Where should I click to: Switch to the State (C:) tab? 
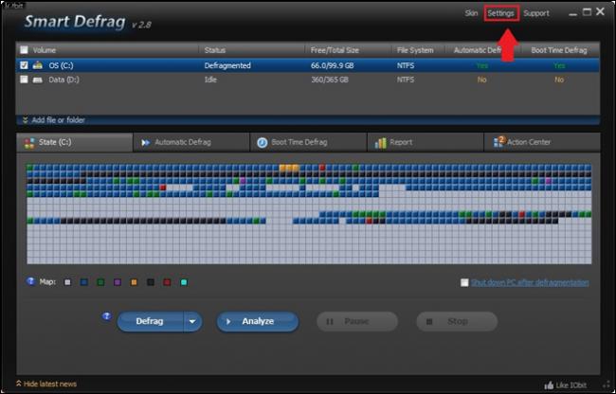(x=75, y=142)
